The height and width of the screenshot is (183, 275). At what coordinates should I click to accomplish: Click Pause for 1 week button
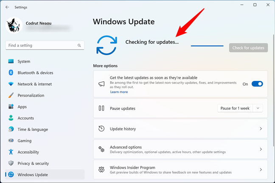235,108
